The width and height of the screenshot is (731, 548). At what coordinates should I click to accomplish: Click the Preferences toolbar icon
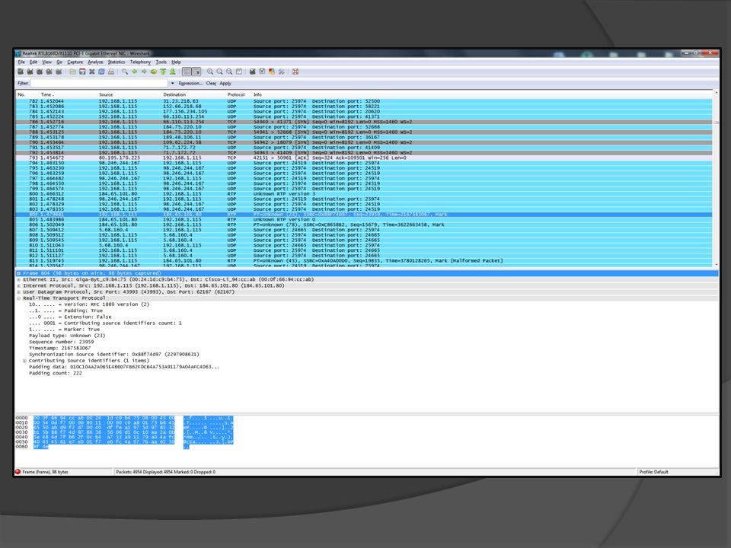[x=281, y=72]
